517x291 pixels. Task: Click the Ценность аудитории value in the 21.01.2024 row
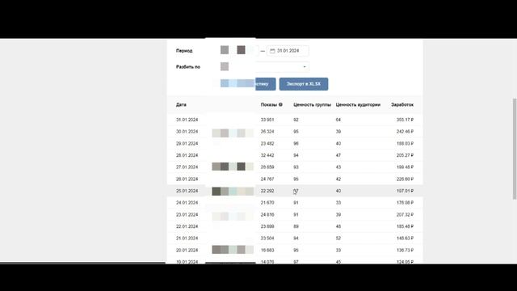click(338, 238)
